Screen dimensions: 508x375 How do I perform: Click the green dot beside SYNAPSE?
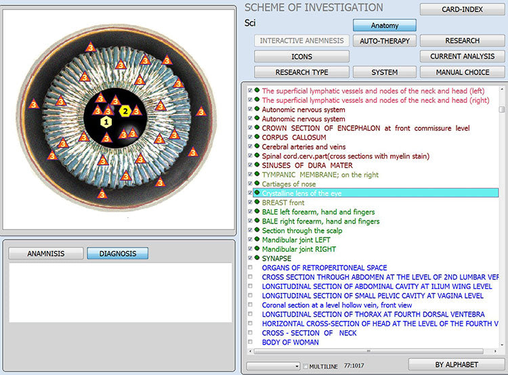tap(257, 258)
